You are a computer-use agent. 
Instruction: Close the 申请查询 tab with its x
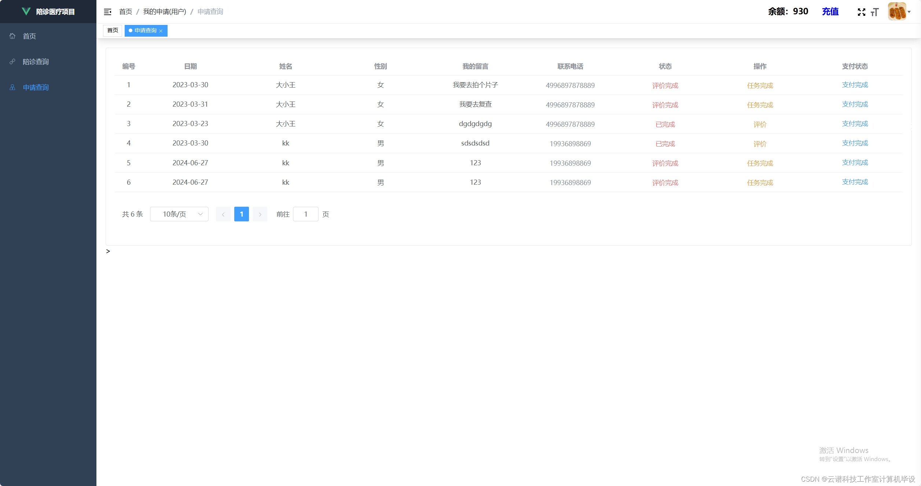coord(161,31)
